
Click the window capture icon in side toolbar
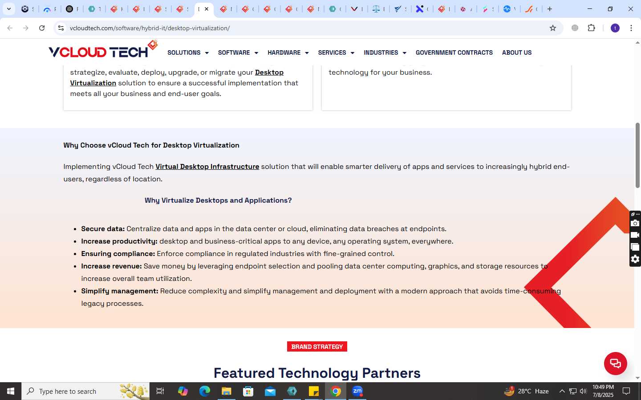pyautogui.click(x=635, y=247)
